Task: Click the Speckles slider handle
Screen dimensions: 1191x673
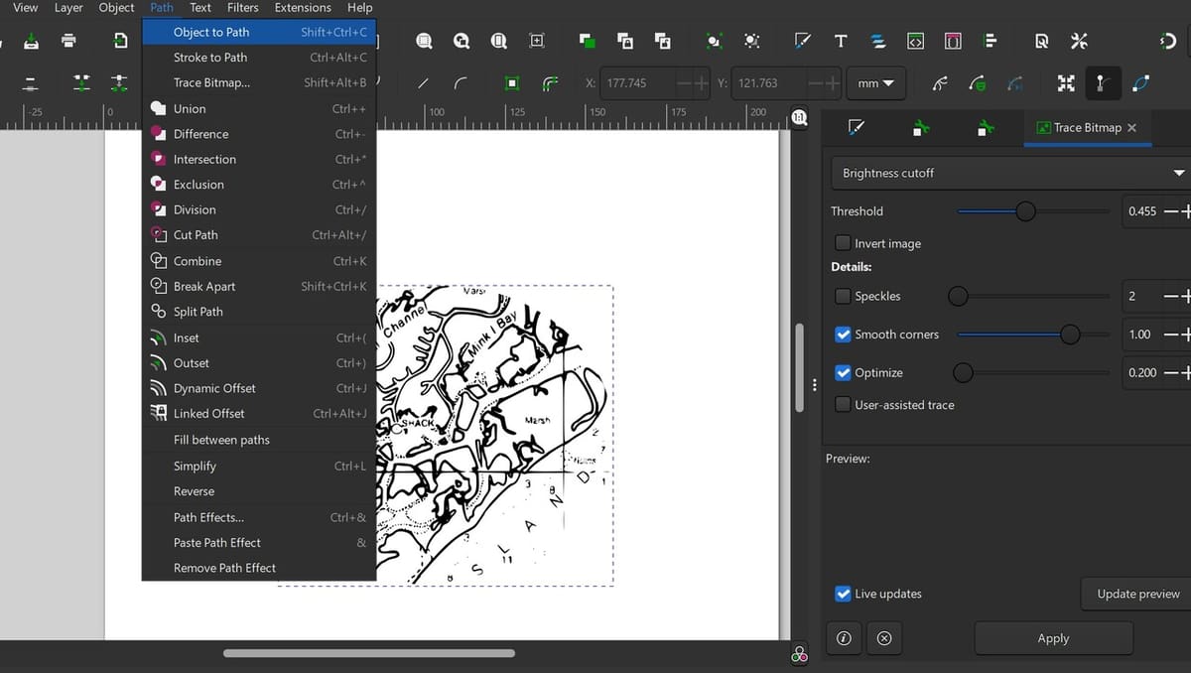Action: tap(958, 296)
